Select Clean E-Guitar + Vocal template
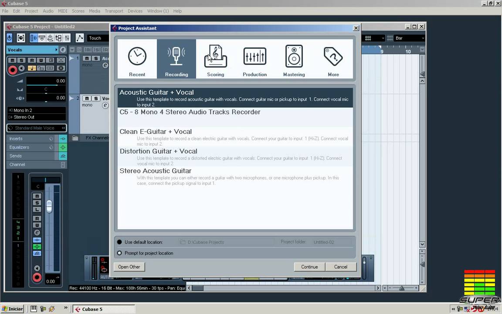Viewport: 502px width, 314px height. tap(235, 137)
